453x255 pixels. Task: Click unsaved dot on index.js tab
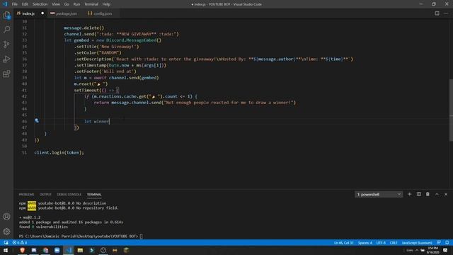[x=42, y=13]
